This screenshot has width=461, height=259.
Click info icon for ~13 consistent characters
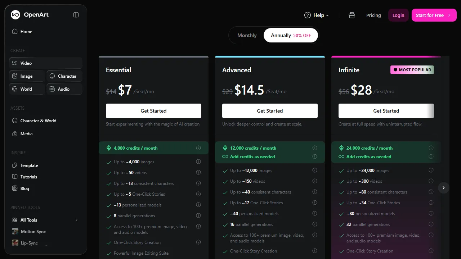click(x=198, y=183)
